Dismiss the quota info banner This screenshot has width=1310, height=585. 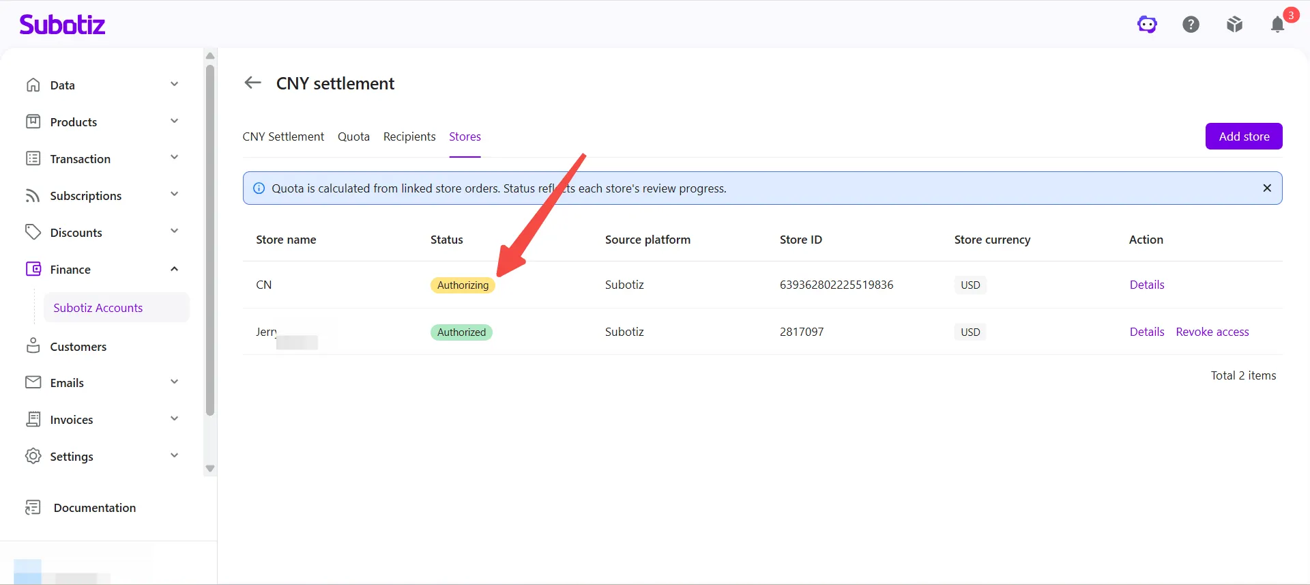pos(1267,188)
